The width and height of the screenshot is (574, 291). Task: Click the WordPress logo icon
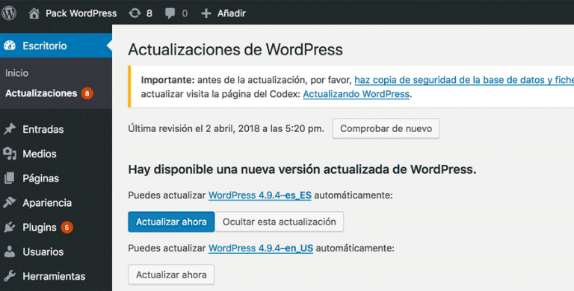(x=9, y=13)
